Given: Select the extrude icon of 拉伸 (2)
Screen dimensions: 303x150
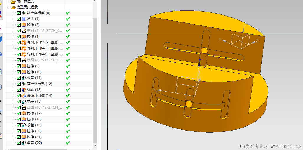Looking at the screenshot, I should [x=24, y=25].
